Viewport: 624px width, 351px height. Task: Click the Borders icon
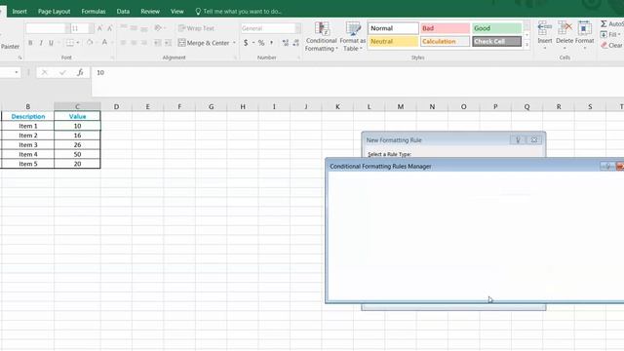70,43
